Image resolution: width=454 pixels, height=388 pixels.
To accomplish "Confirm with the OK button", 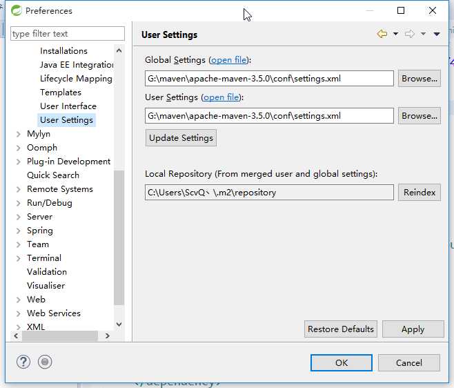I will coord(342,362).
